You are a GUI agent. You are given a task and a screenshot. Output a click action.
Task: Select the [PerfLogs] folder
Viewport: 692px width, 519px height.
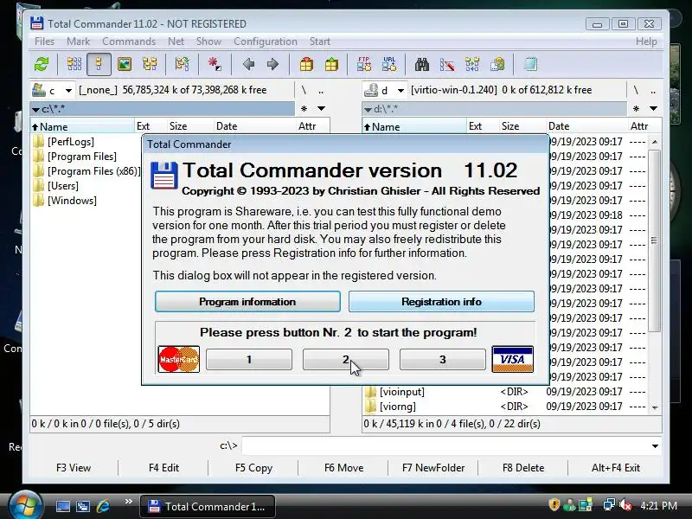pyautogui.click(x=71, y=142)
